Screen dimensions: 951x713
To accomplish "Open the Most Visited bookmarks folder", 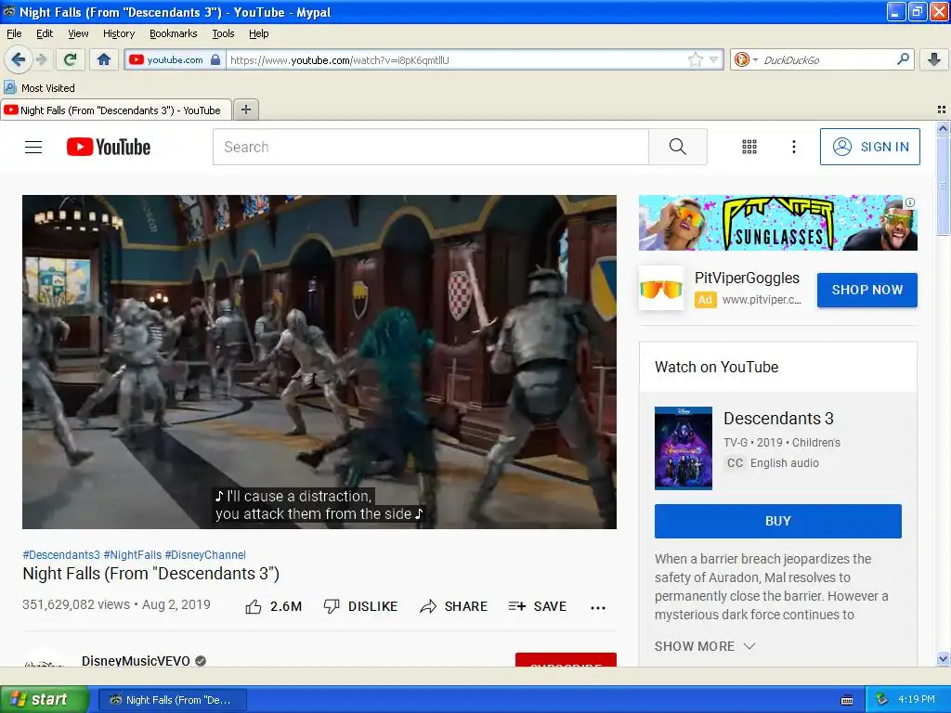I will pyautogui.click(x=40, y=88).
